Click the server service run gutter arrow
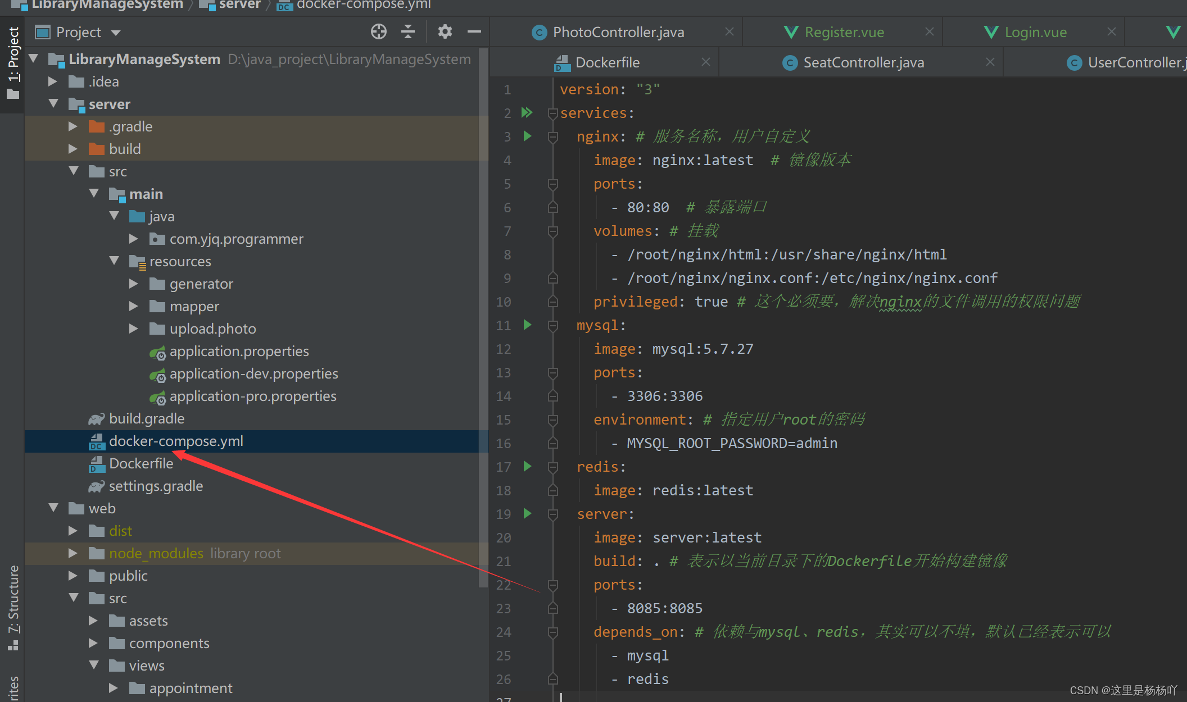The image size is (1187, 702). tap(527, 514)
